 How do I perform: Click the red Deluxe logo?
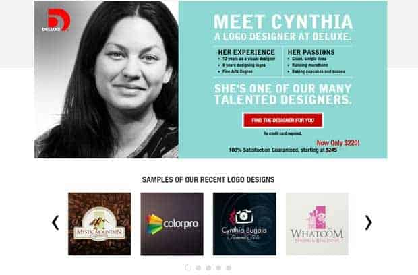click(x=56, y=20)
